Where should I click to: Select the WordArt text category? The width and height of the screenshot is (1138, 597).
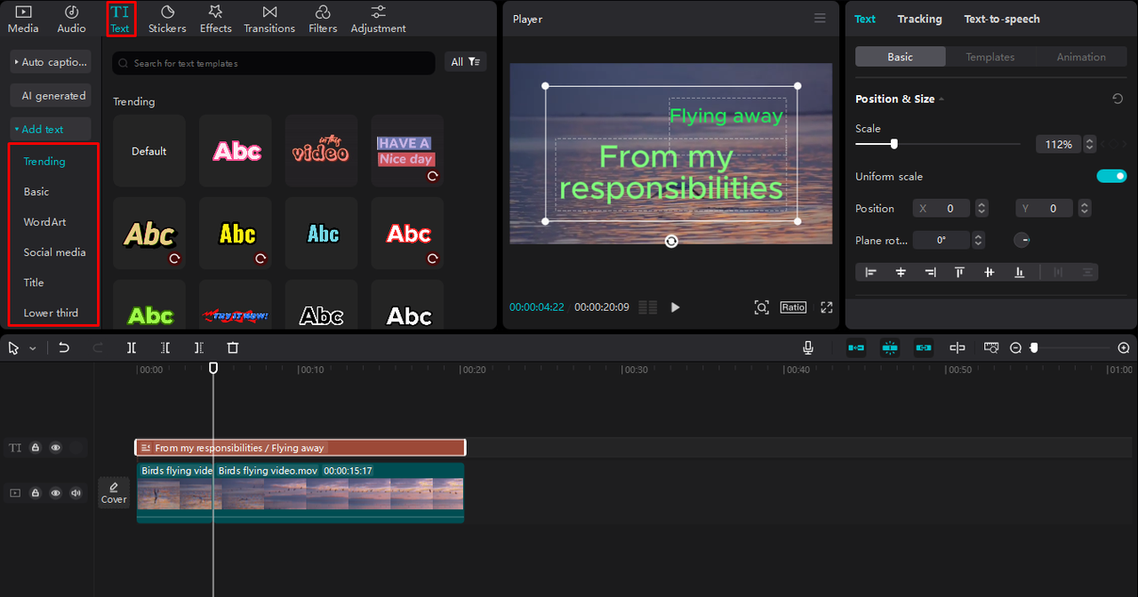tap(44, 222)
